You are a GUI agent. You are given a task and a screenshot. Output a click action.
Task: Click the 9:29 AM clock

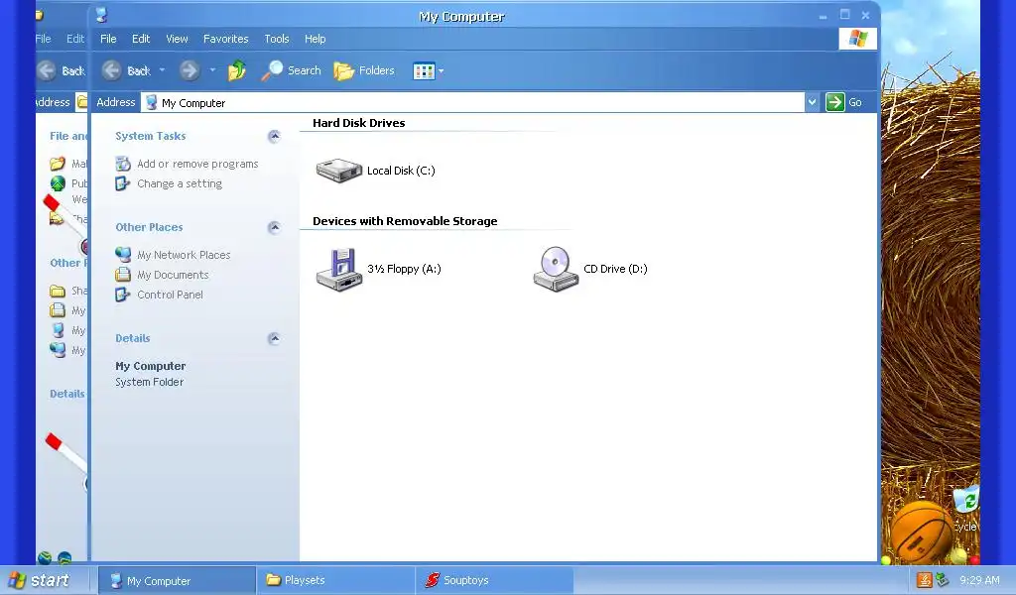click(979, 580)
